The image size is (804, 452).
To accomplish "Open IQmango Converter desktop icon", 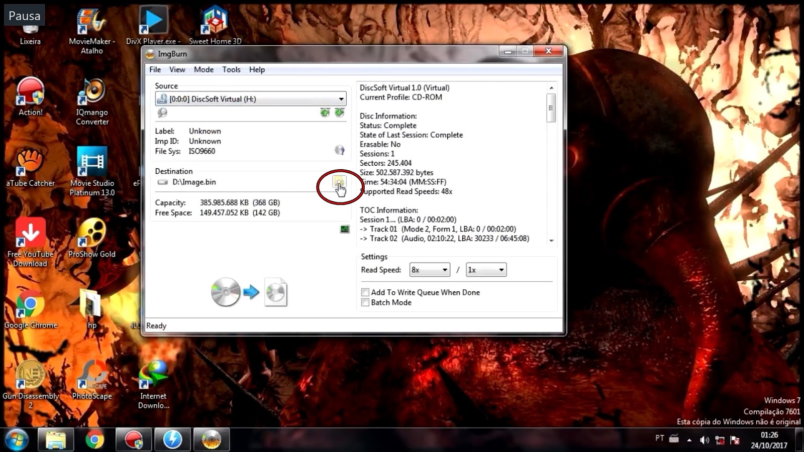I will point(92,102).
